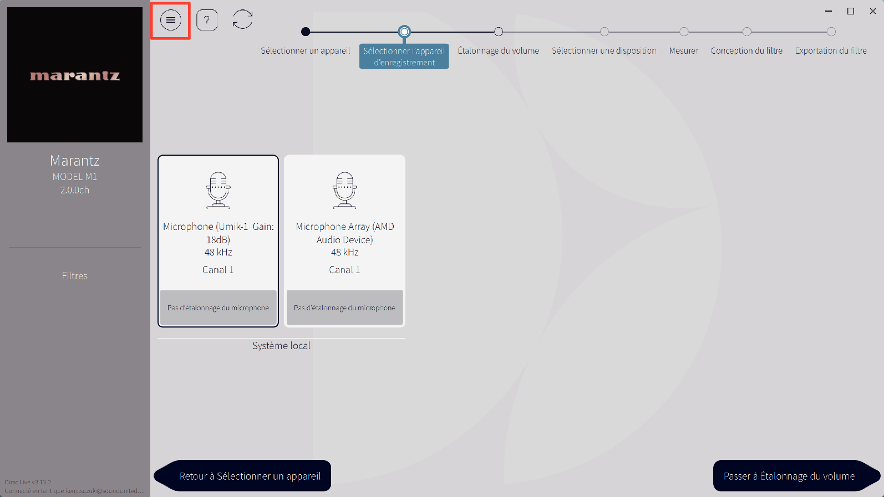The image size is (884, 497).
Task: Click the help question mark icon
Action: (207, 21)
